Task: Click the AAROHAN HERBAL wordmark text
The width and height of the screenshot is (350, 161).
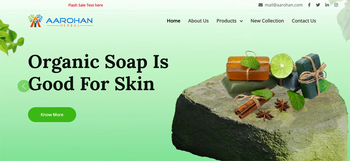Action: [x=69, y=22]
